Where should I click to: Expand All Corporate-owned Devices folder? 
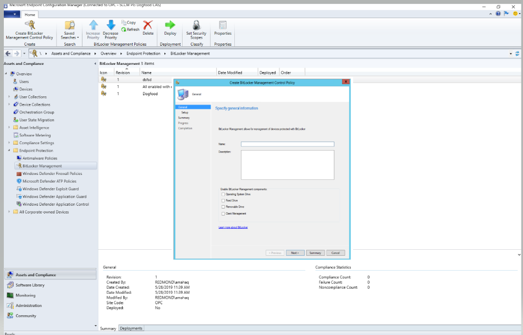pos(9,212)
